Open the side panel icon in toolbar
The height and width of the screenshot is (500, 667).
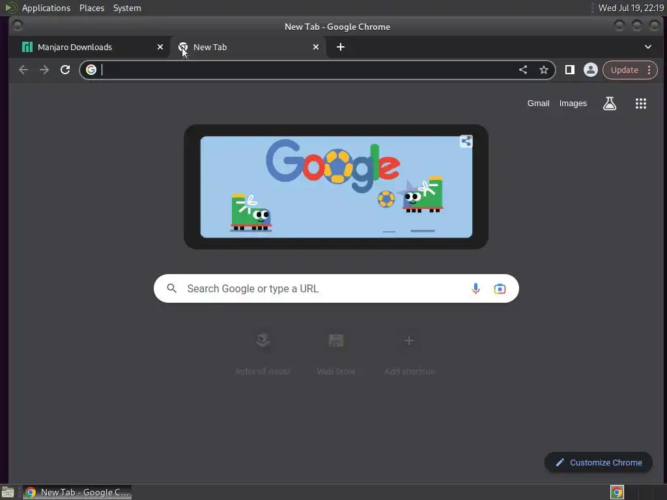click(x=569, y=70)
